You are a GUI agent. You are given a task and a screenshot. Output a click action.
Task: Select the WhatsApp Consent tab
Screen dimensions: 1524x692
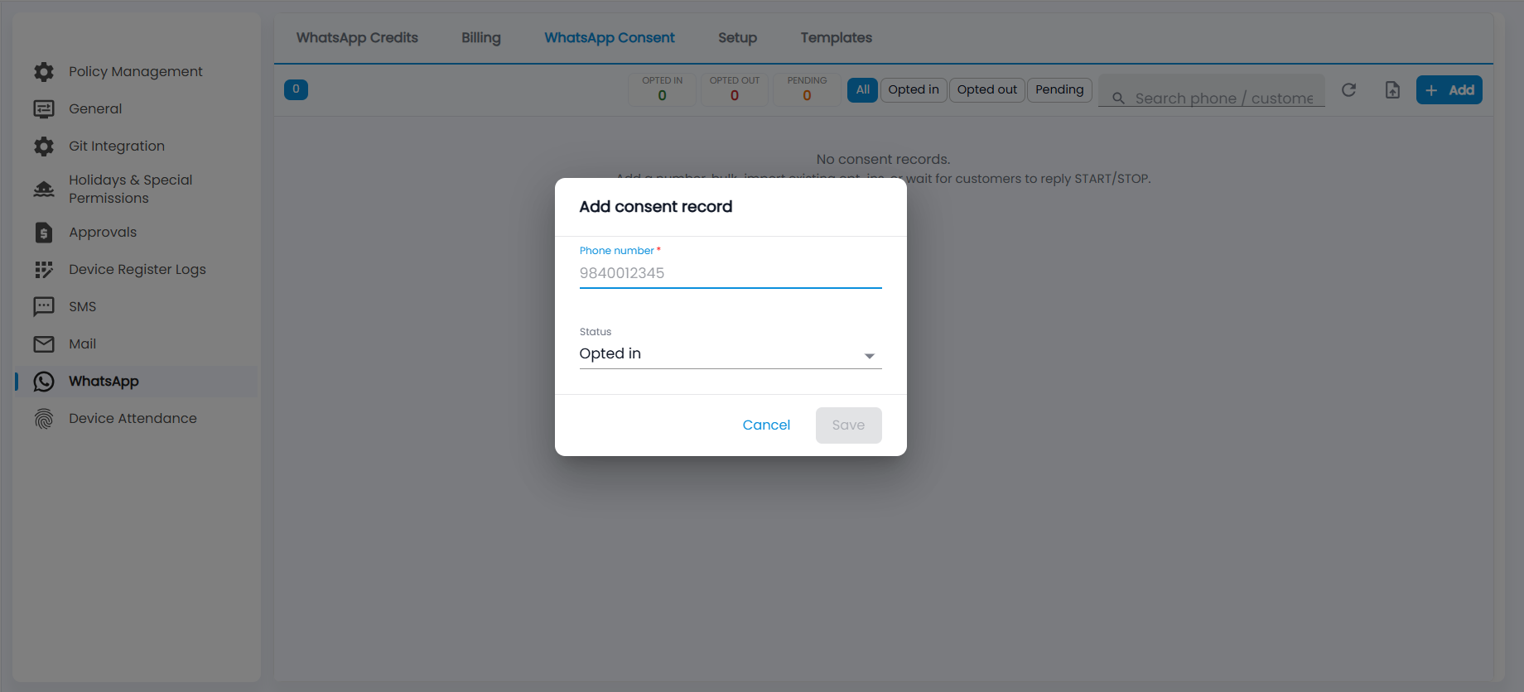(x=610, y=38)
